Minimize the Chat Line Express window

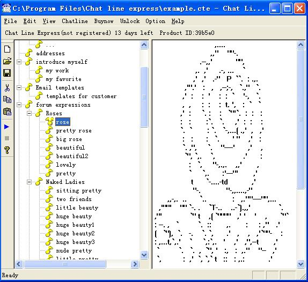275,9
